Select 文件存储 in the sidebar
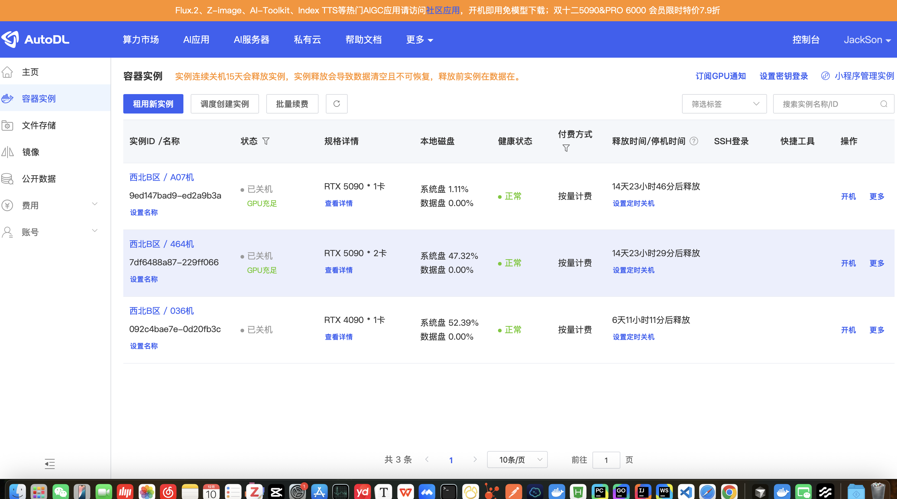 point(39,125)
